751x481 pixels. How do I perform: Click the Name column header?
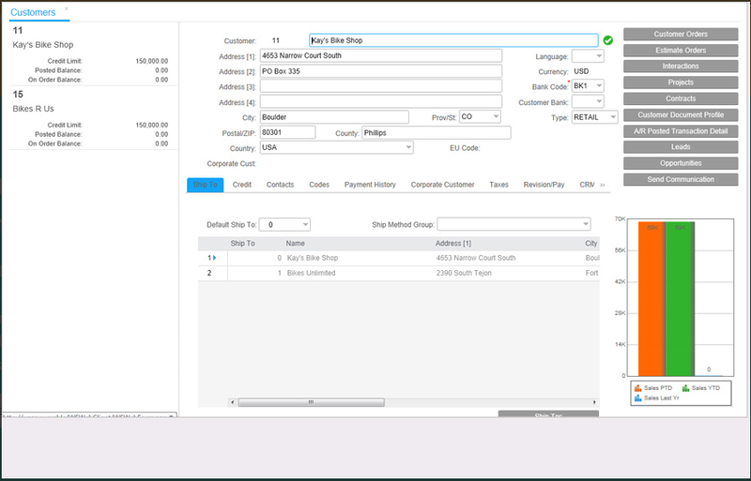click(295, 244)
